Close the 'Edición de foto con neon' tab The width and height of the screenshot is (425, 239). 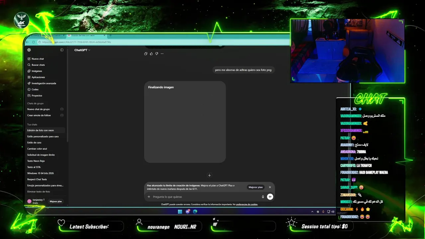click(x=105, y=36)
